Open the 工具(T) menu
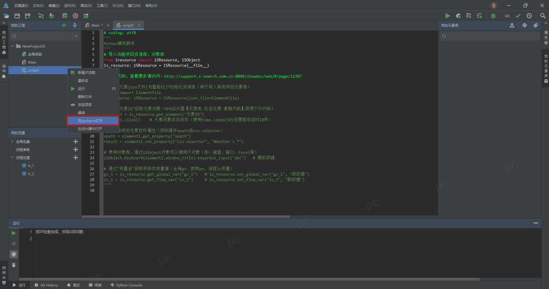The height and width of the screenshot is (289, 549). click(102, 5)
